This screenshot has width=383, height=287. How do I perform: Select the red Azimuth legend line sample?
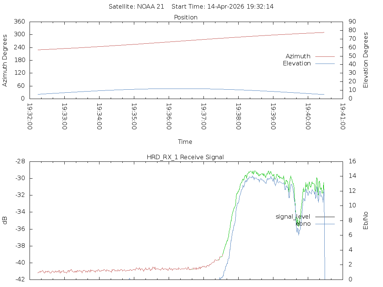coord(325,56)
